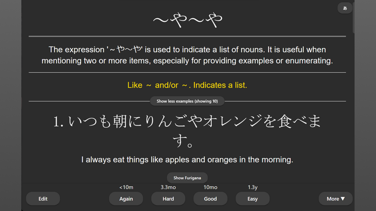Open the Edit card button
The image size is (376, 211).
tap(43, 199)
